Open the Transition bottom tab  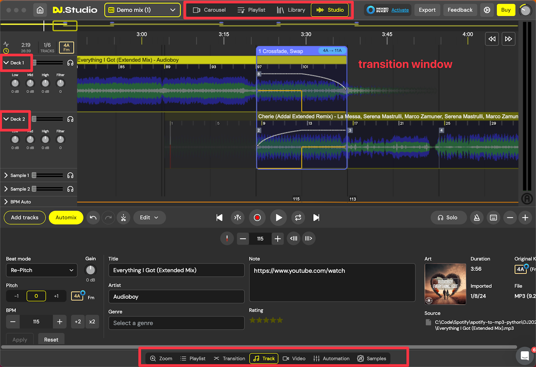(229, 358)
